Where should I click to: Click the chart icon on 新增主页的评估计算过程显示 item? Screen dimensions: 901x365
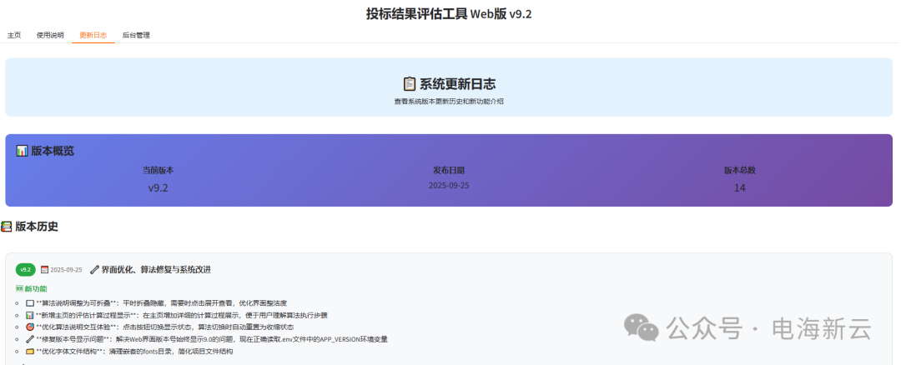pyautogui.click(x=30, y=316)
